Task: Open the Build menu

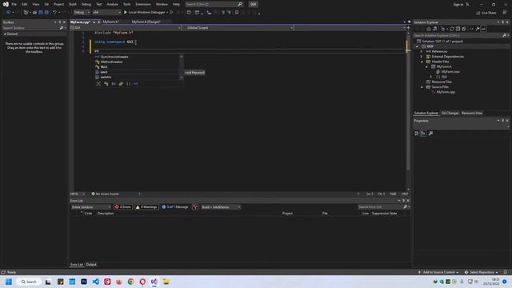Action: pyautogui.click(x=73, y=4)
